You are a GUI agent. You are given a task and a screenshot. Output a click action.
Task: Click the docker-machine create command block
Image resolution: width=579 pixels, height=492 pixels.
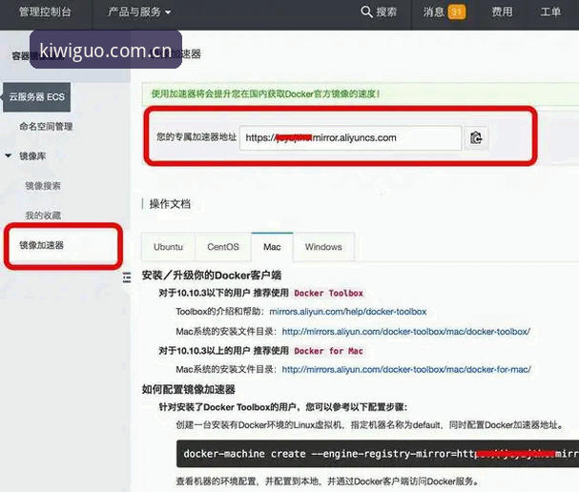point(378,454)
